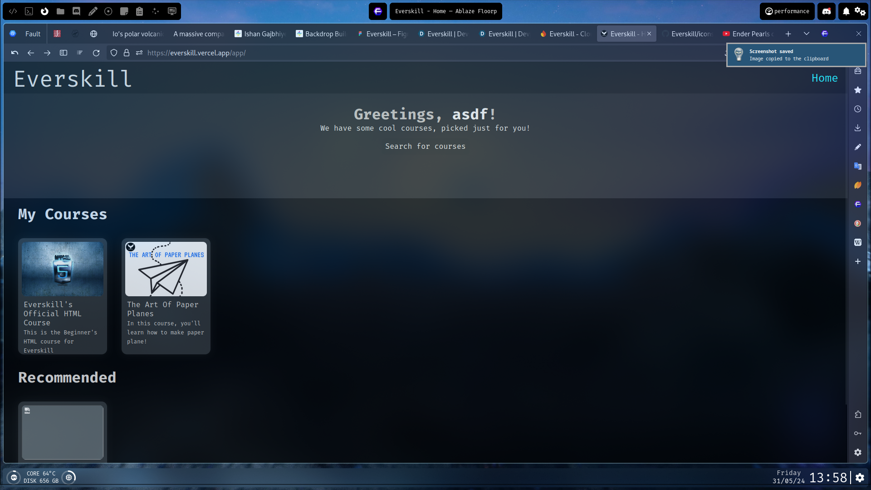This screenshot has width=871, height=490.
Task: Reload the Everskill page
Action: (x=96, y=53)
